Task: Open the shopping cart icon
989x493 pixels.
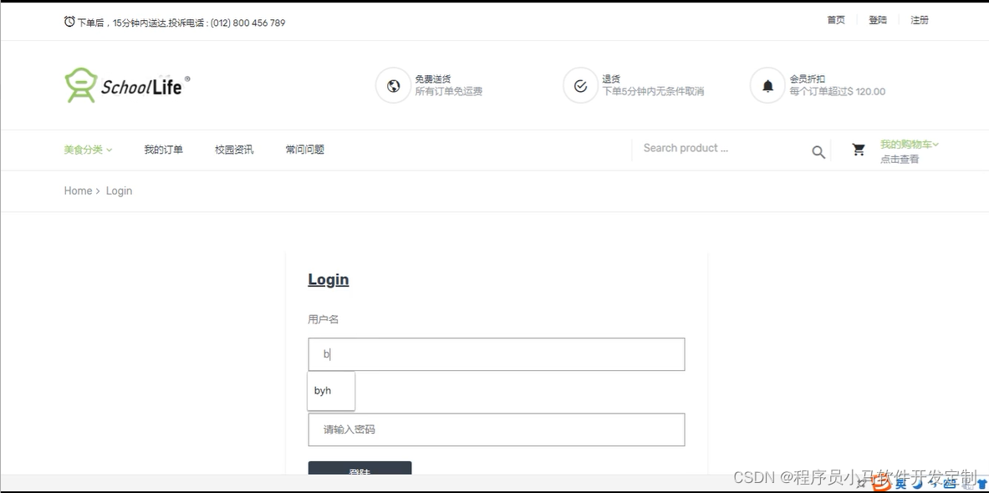Action: pyautogui.click(x=859, y=149)
